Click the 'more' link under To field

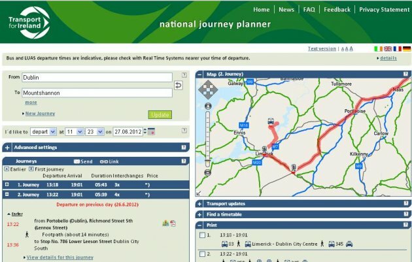click(31, 103)
